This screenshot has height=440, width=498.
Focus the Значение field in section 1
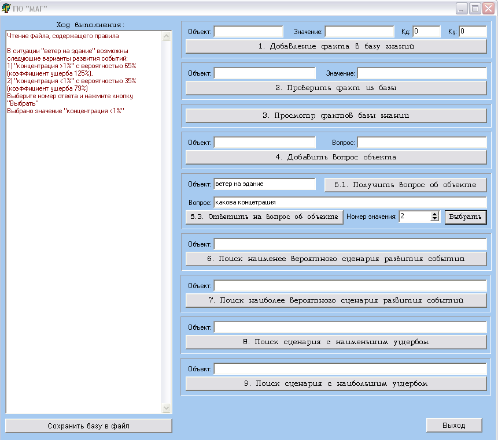(360, 32)
